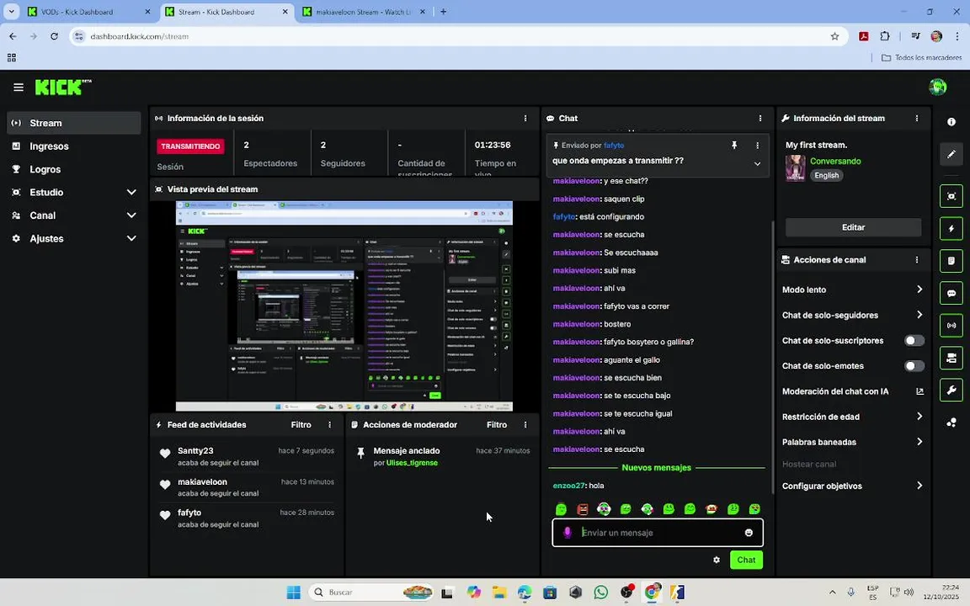Select Stream in the left sidebar
Screen dimensions: 970x606
click(74, 123)
